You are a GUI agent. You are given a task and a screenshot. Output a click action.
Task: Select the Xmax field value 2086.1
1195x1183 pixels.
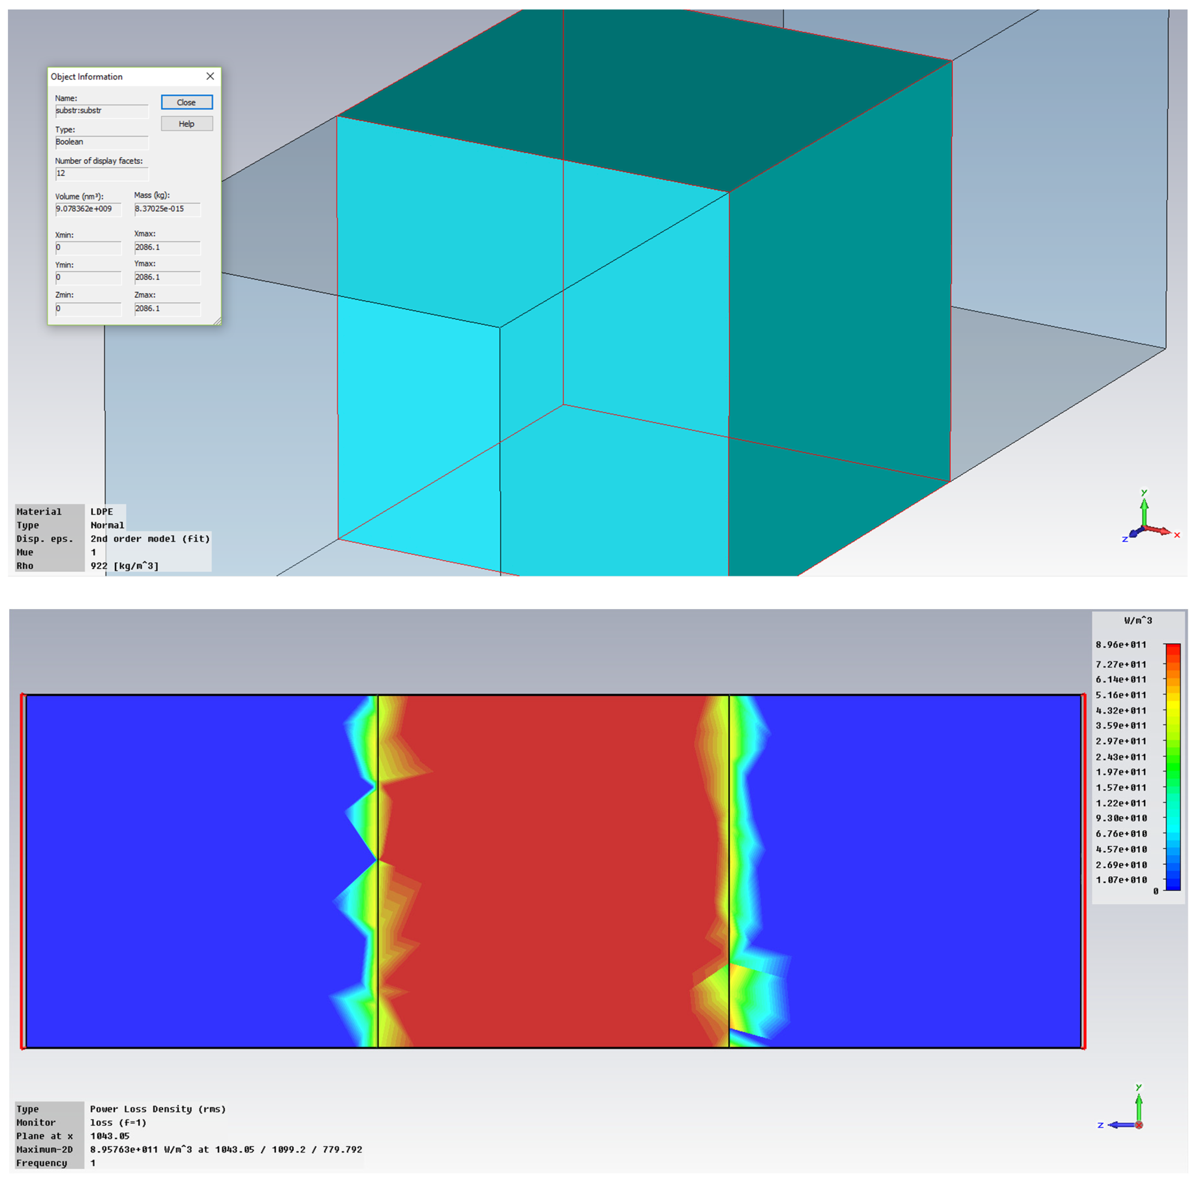point(167,247)
